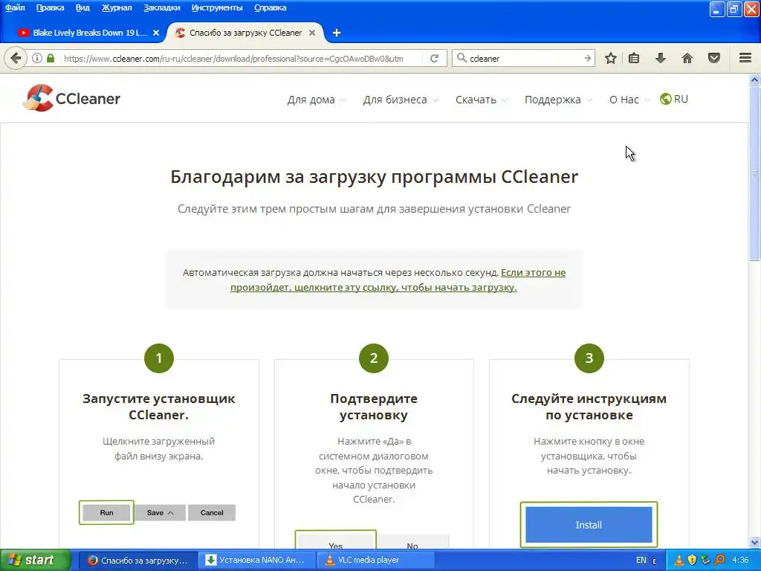Click the Save button in step 1
This screenshot has width=761, height=571.
click(x=160, y=512)
